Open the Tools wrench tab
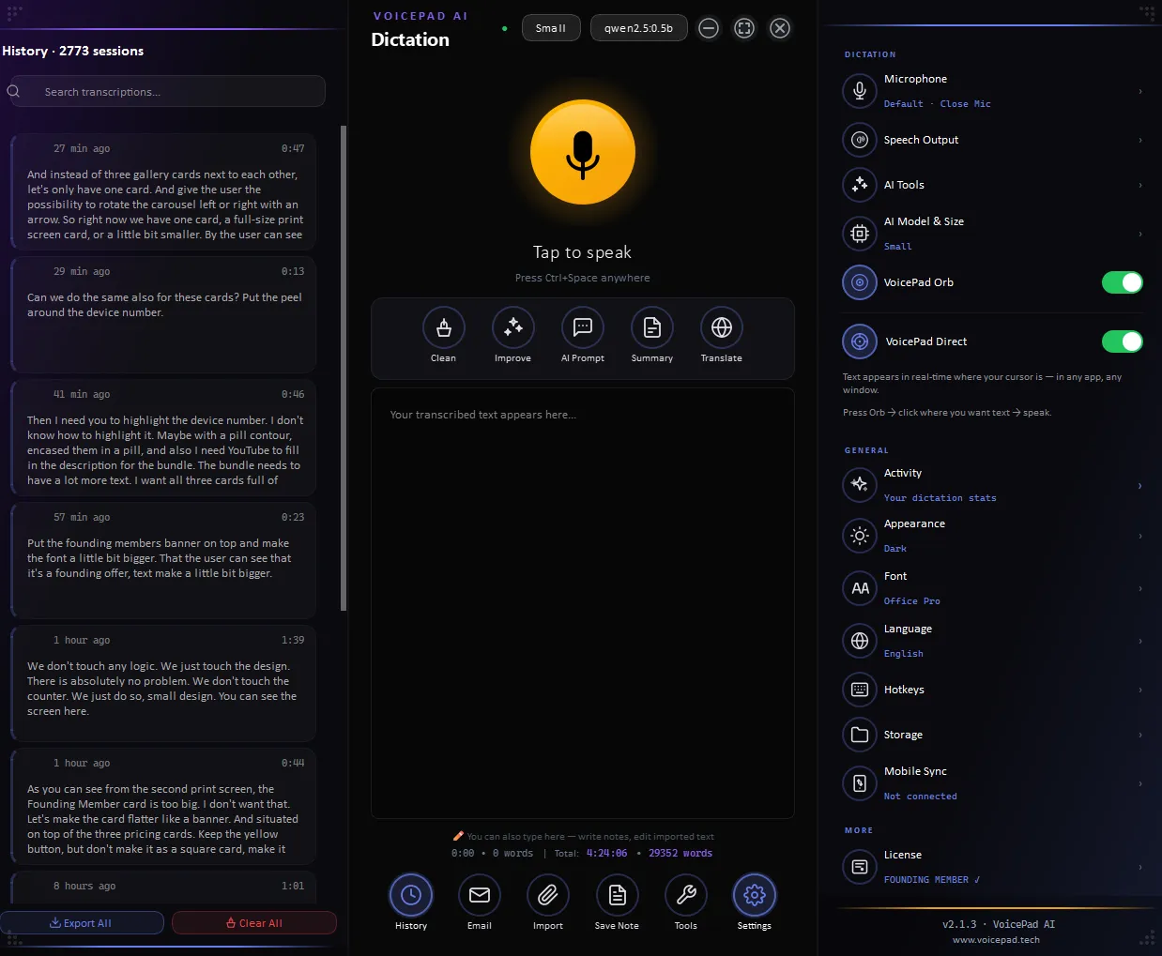This screenshot has width=1162, height=956. point(685,896)
